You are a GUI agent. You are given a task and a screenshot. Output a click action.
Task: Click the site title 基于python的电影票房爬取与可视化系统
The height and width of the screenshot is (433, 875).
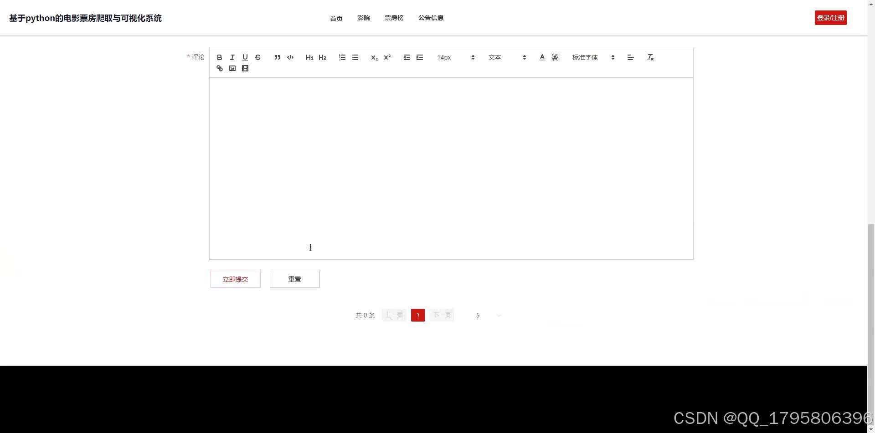tap(85, 18)
